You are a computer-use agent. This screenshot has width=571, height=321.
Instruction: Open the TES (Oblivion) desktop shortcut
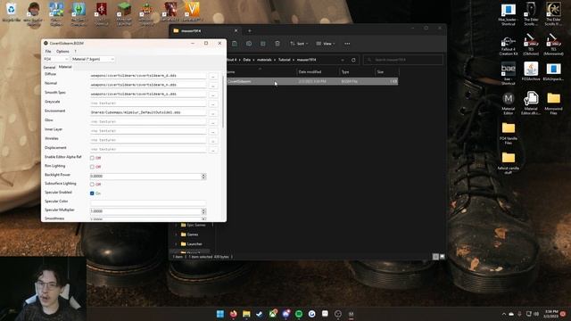coord(531,45)
